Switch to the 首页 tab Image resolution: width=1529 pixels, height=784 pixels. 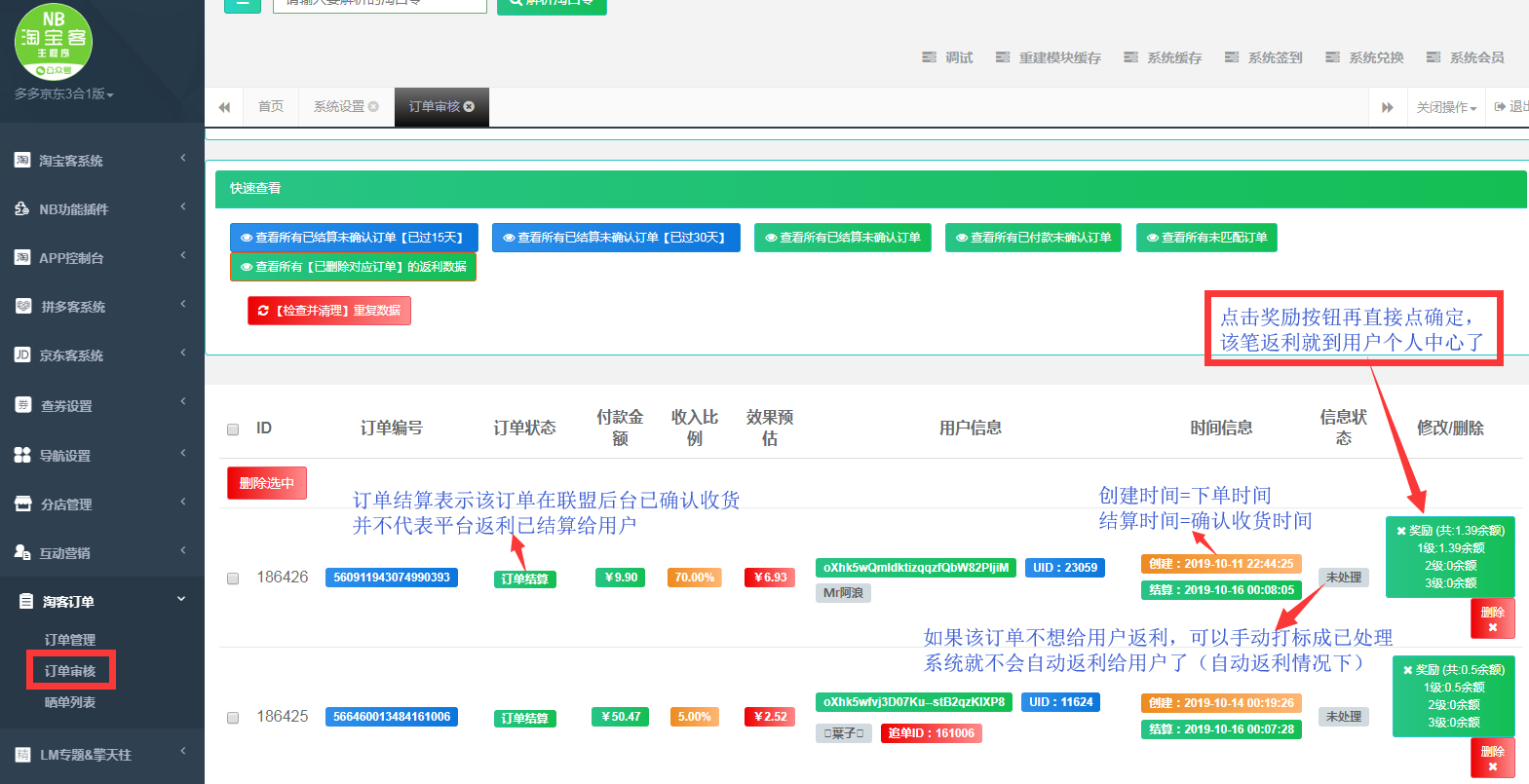click(271, 107)
